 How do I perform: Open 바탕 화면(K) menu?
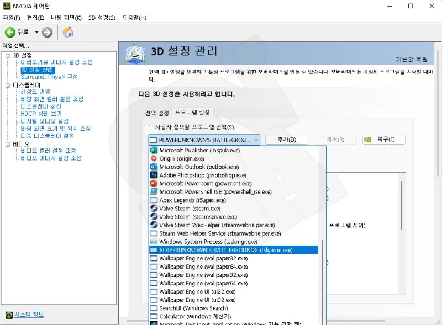(66, 18)
